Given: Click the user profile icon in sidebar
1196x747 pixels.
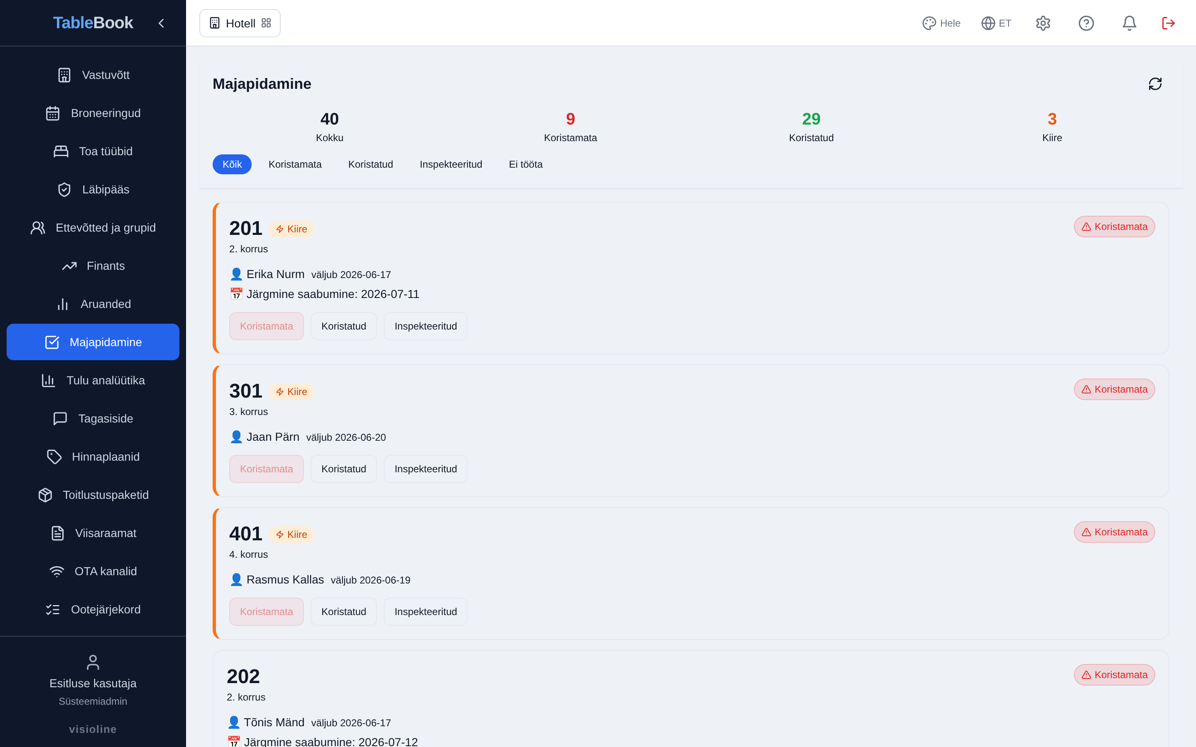Looking at the screenshot, I should (93, 662).
